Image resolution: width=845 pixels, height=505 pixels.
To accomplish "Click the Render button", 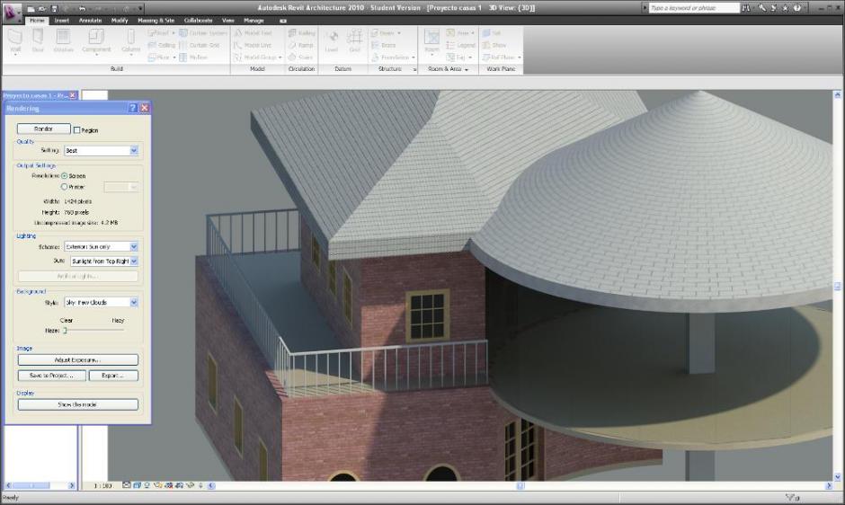I will pos(43,129).
